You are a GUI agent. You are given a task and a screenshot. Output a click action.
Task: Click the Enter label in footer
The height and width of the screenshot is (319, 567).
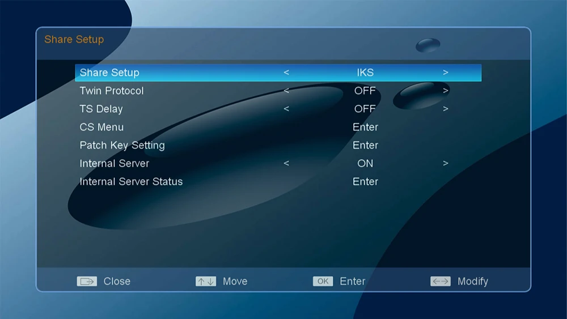(x=353, y=281)
